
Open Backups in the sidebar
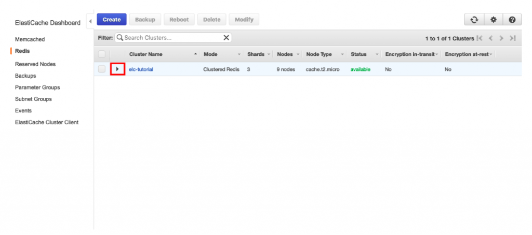pos(25,76)
